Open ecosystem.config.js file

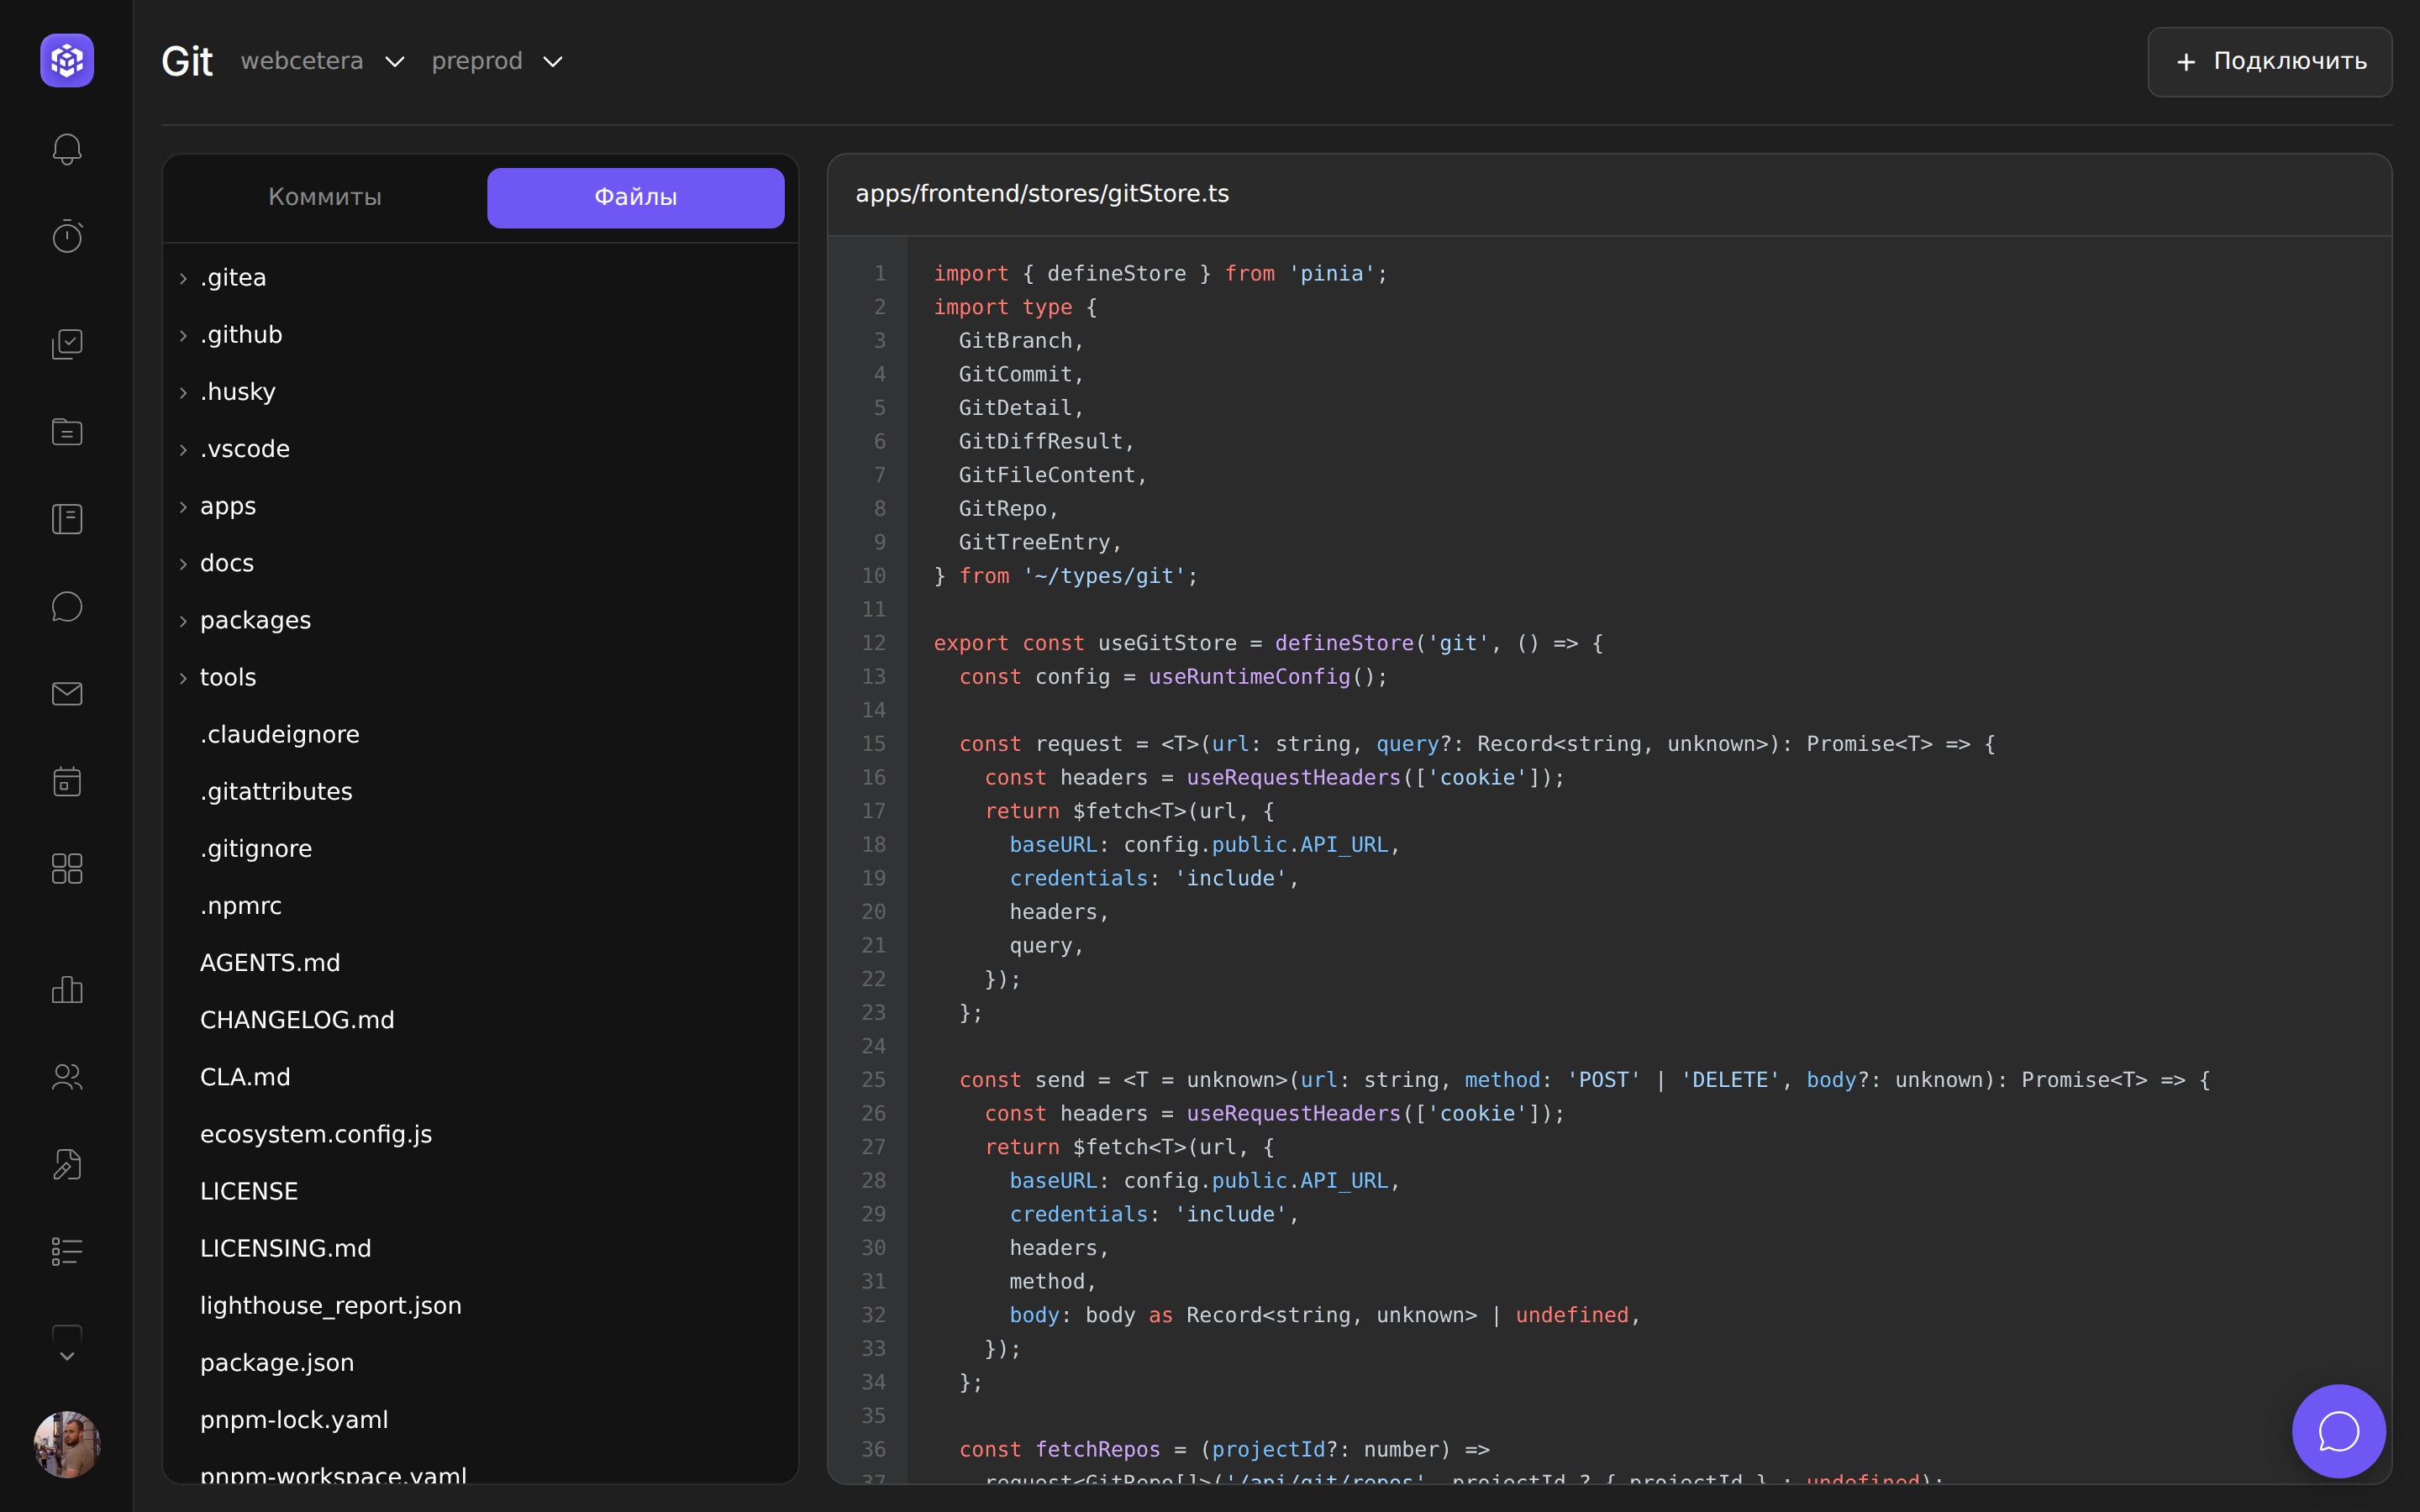480,1134
